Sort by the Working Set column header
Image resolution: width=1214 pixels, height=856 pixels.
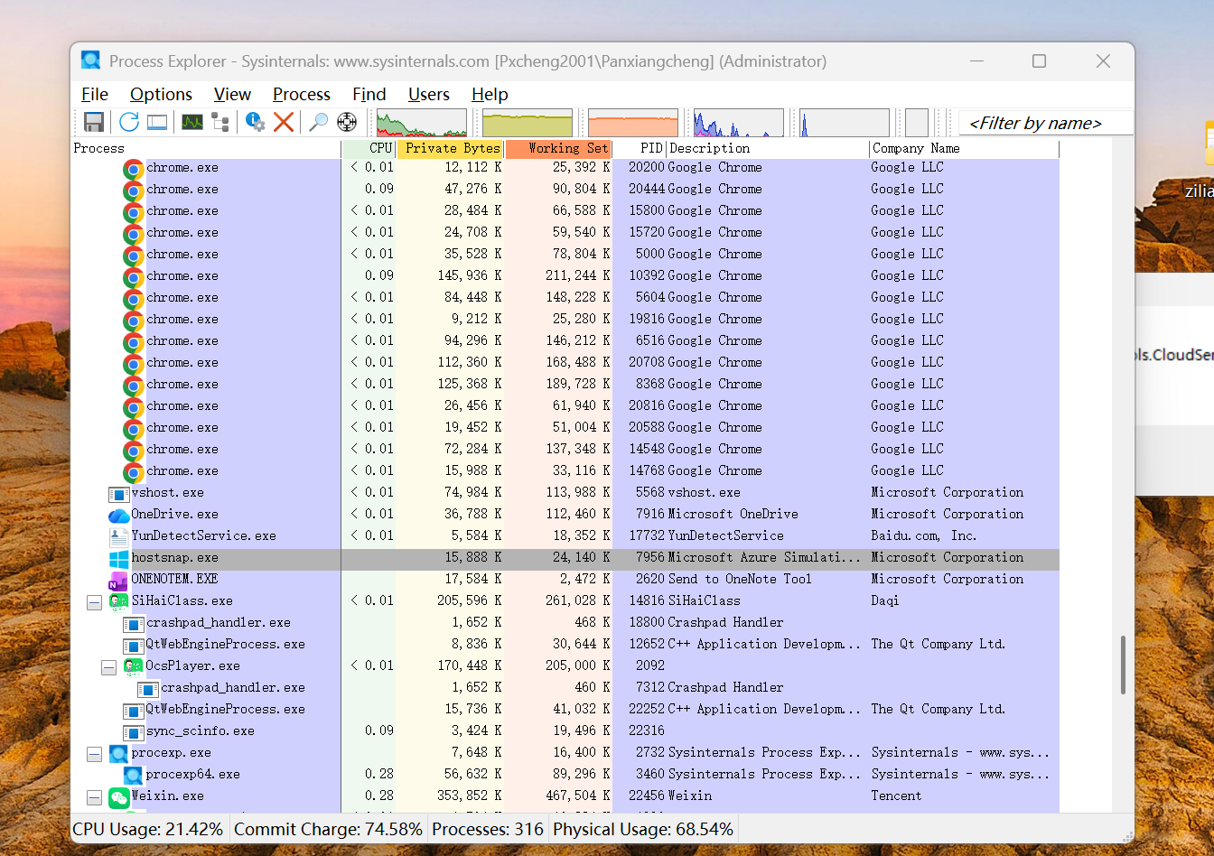click(x=558, y=149)
